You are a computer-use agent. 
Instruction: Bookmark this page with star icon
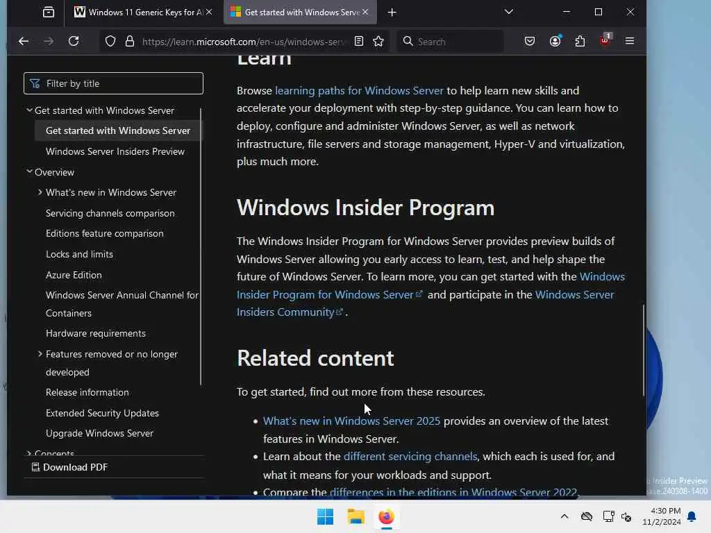point(378,41)
